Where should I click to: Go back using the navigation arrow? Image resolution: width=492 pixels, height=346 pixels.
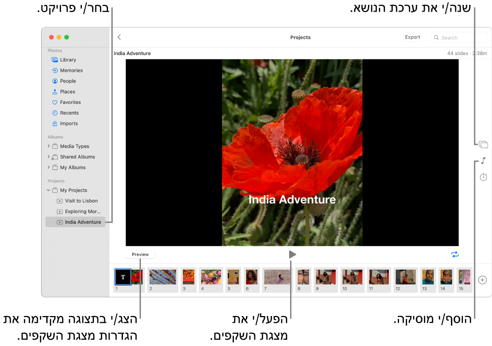pyautogui.click(x=119, y=37)
